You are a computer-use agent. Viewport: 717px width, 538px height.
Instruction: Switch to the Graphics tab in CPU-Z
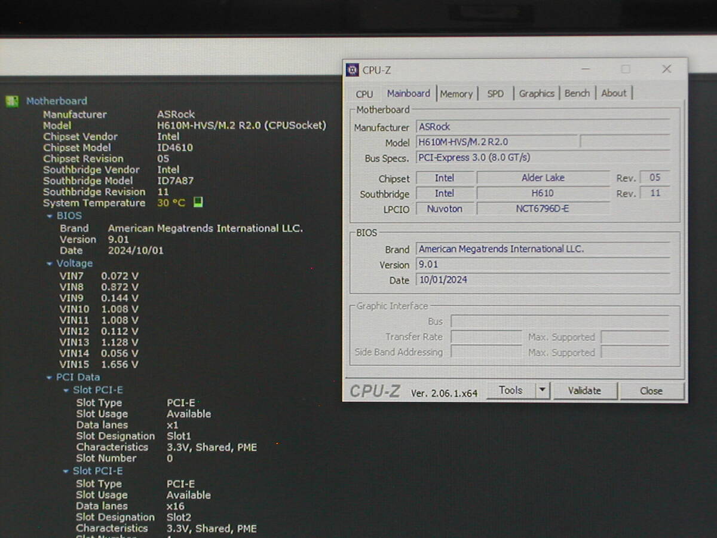[x=537, y=93]
